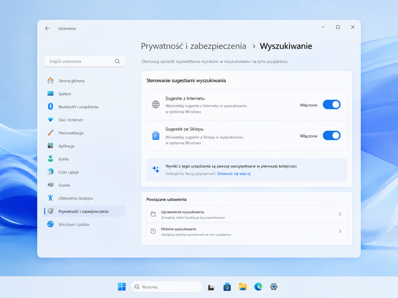The image size is (398, 298).
Task: Click the Settings gear on the taskbar
Action: click(273, 287)
